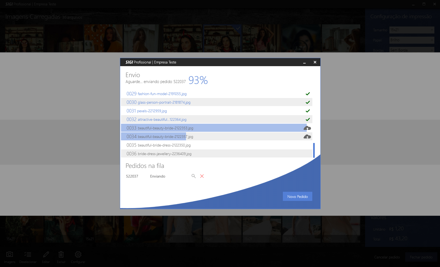Click the Cancelar pedido link
This screenshot has width=440, height=267.
point(387,257)
